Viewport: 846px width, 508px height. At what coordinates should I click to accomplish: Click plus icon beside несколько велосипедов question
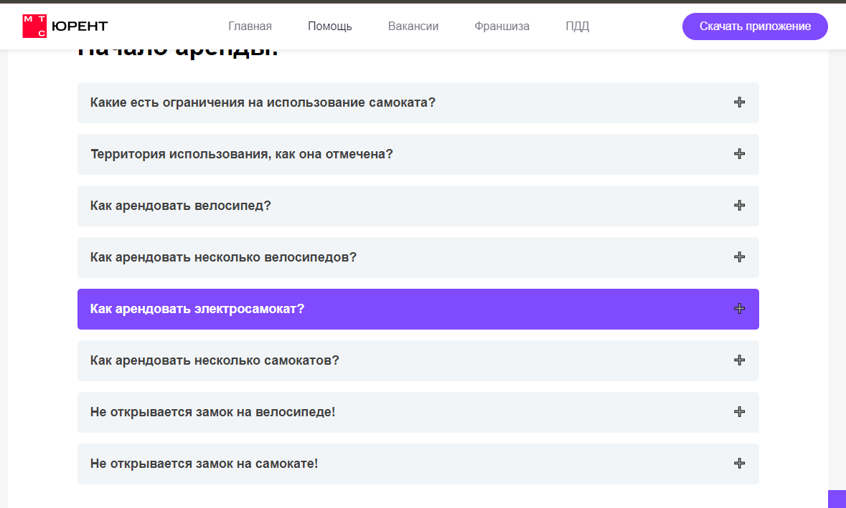739,257
